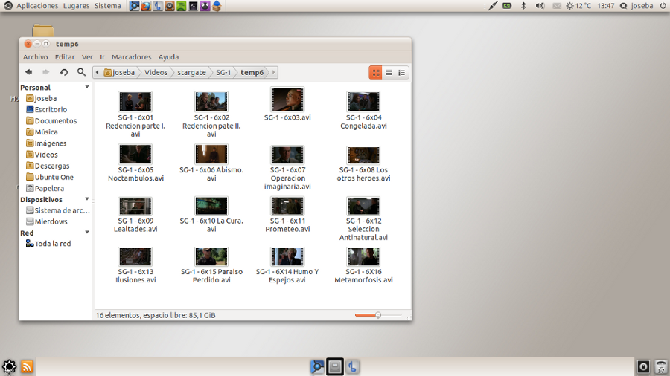This screenshot has width=670, height=376.
Task: Open the Ayuda menu
Action: [168, 57]
